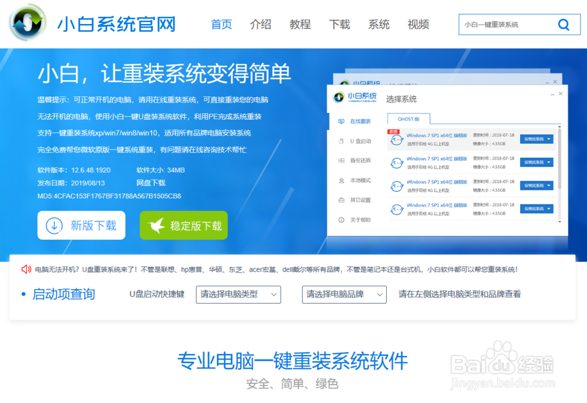Click the line 支持一键重装系统xp/win7/win8/win10
587x403 pixels.
tap(144, 133)
